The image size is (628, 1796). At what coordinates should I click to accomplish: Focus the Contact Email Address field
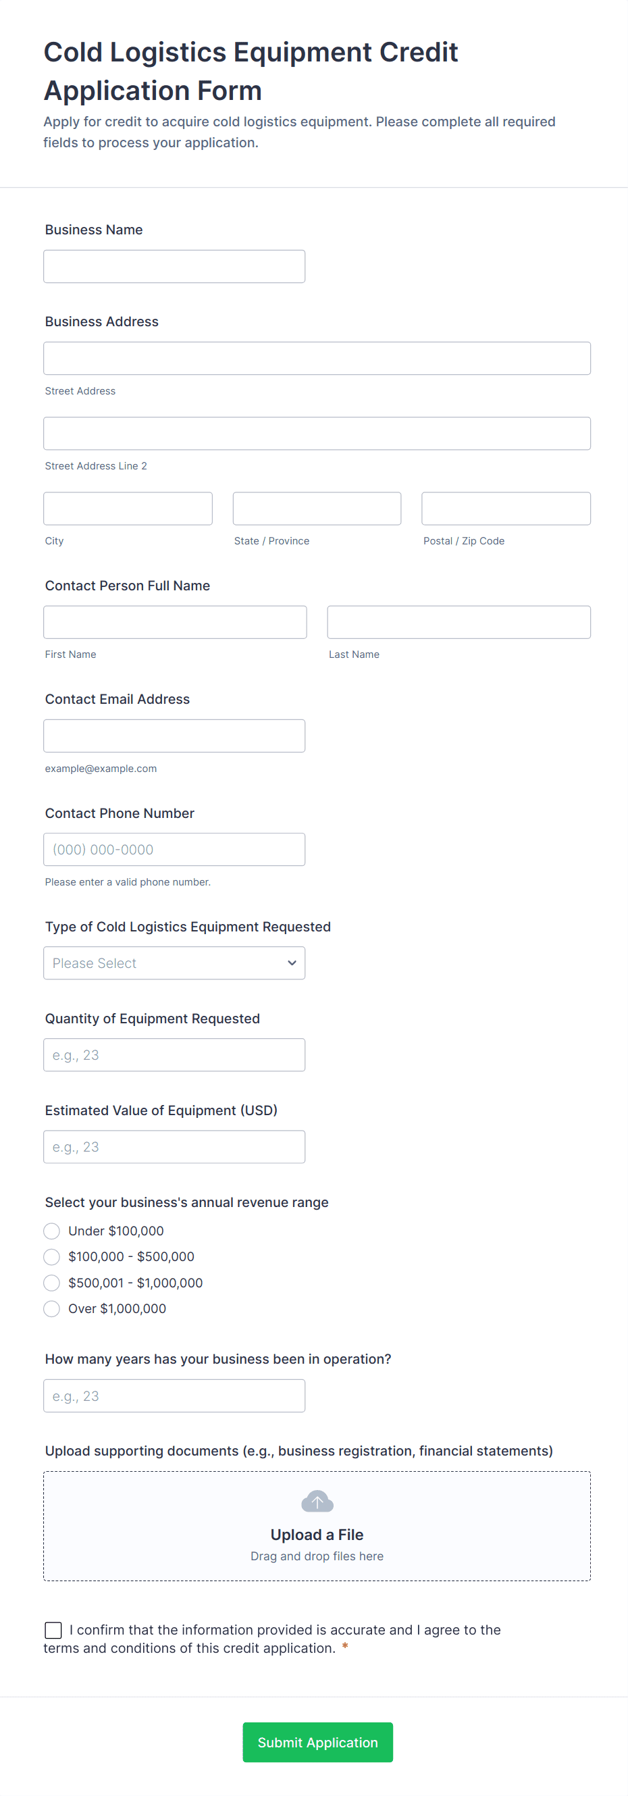(174, 736)
